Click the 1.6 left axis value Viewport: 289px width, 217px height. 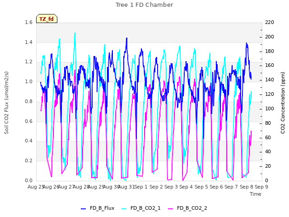(28, 23)
